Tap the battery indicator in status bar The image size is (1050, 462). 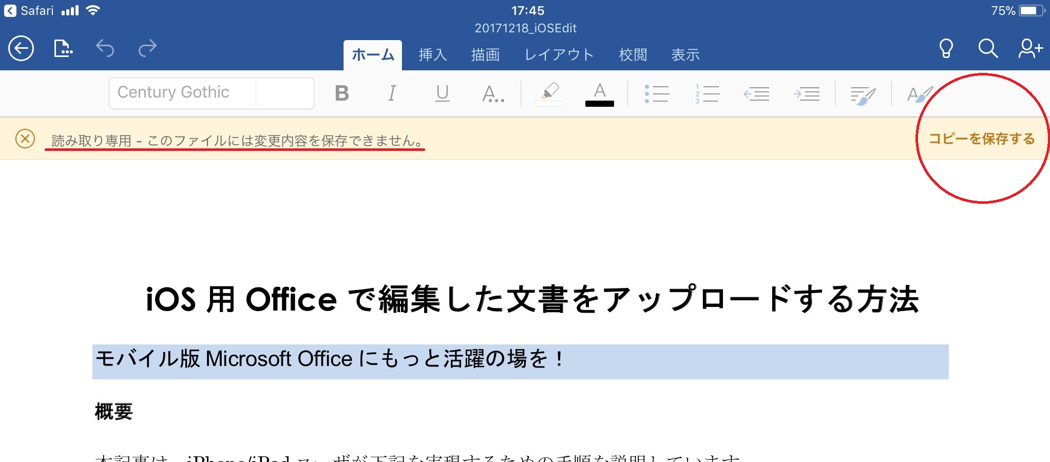pos(1032,11)
